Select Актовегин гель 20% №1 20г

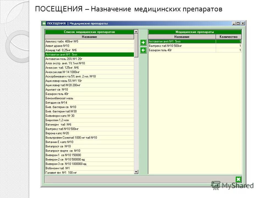click(89, 59)
